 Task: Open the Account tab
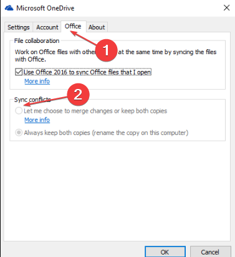[47, 27]
